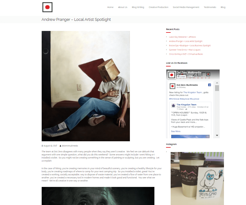Open the Labor Day Weekend – Jeffstock post
Viewport: 246px width, 205px height.
tap(183, 37)
